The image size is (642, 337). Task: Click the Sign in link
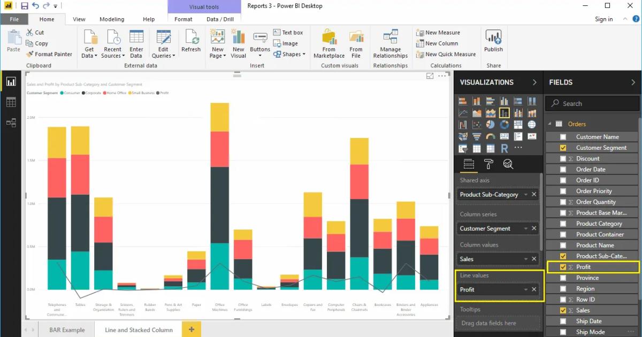pyautogui.click(x=603, y=19)
